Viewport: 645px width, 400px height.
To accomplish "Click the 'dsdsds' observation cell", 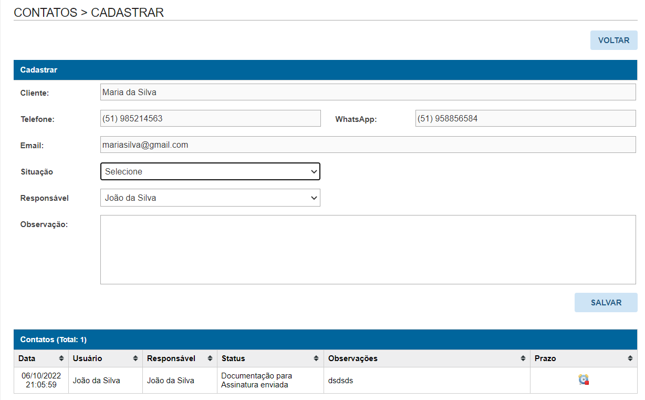I will (x=341, y=381).
